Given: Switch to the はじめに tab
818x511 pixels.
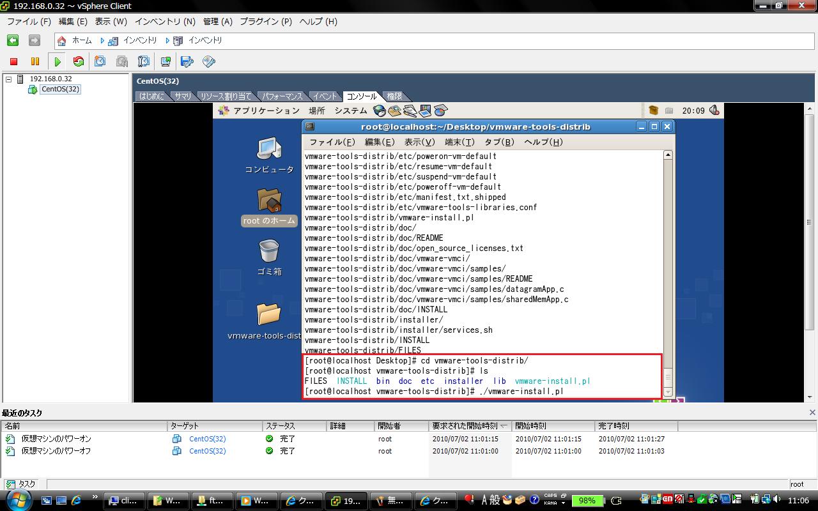Looking at the screenshot, I should [x=151, y=96].
